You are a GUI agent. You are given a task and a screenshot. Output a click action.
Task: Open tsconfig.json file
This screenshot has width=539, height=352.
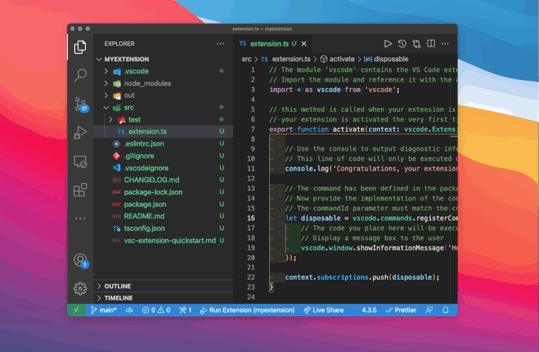click(x=163, y=228)
